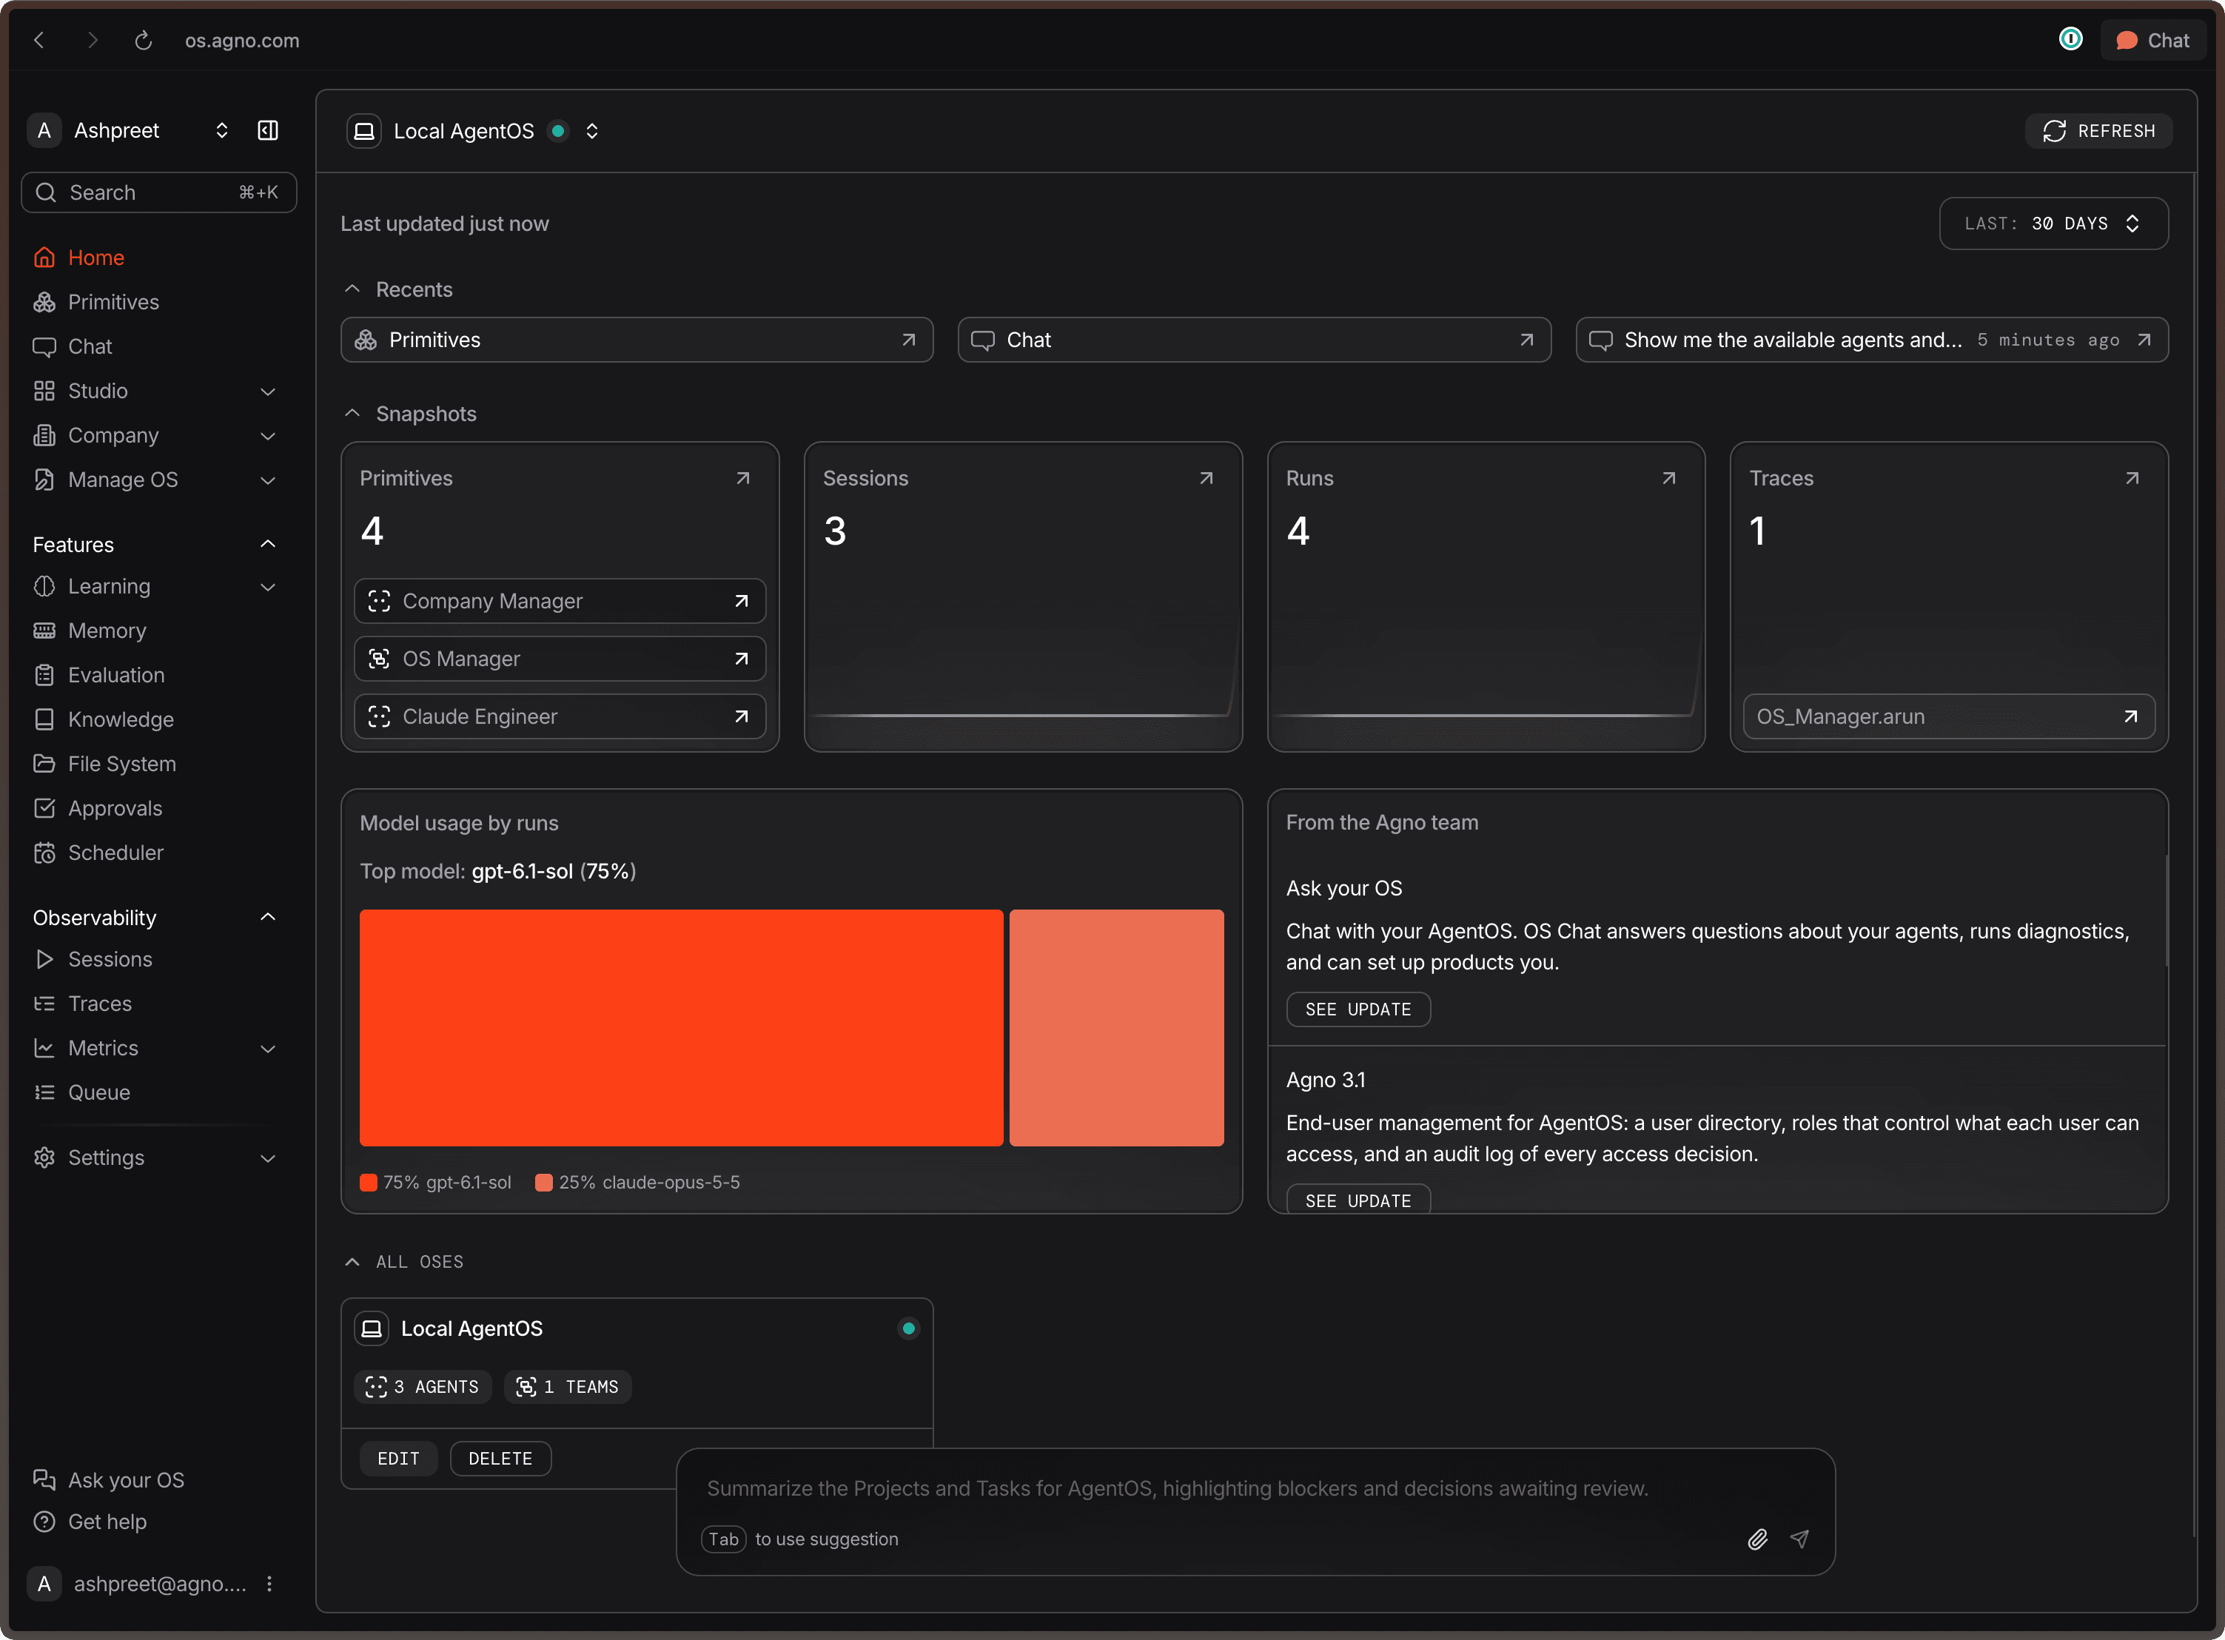Click the browser reload icon

click(x=143, y=41)
